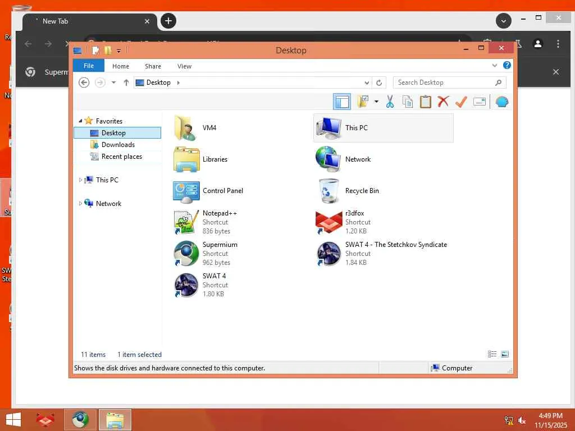This screenshot has width=575, height=431.
Task: Close the New Tab browser tab
Action: [x=147, y=21]
